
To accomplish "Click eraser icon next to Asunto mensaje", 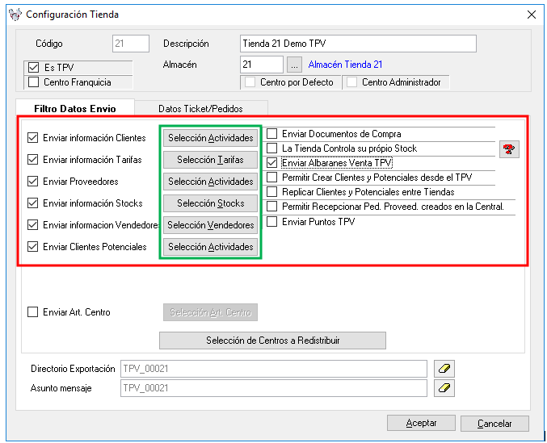I will (x=444, y=388).
